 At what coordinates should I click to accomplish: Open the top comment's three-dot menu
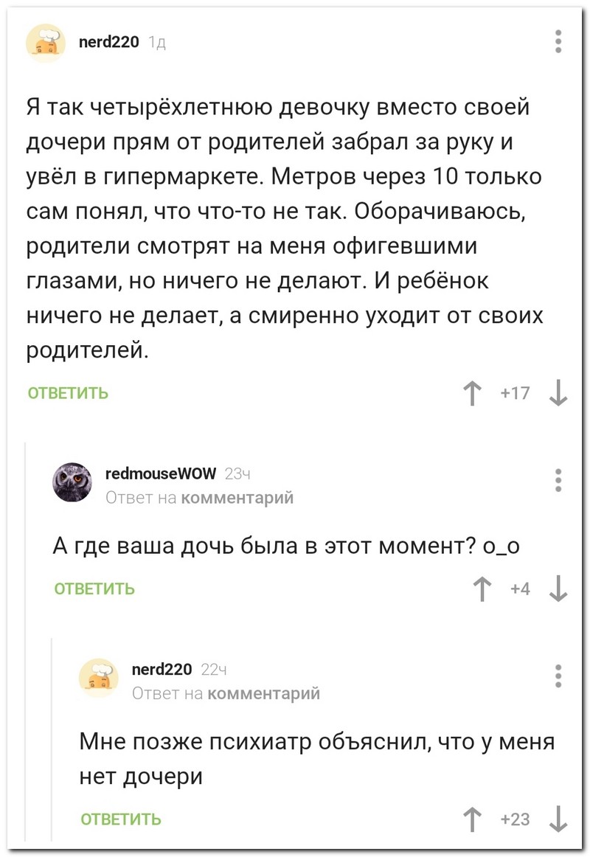tap(558, 41)
